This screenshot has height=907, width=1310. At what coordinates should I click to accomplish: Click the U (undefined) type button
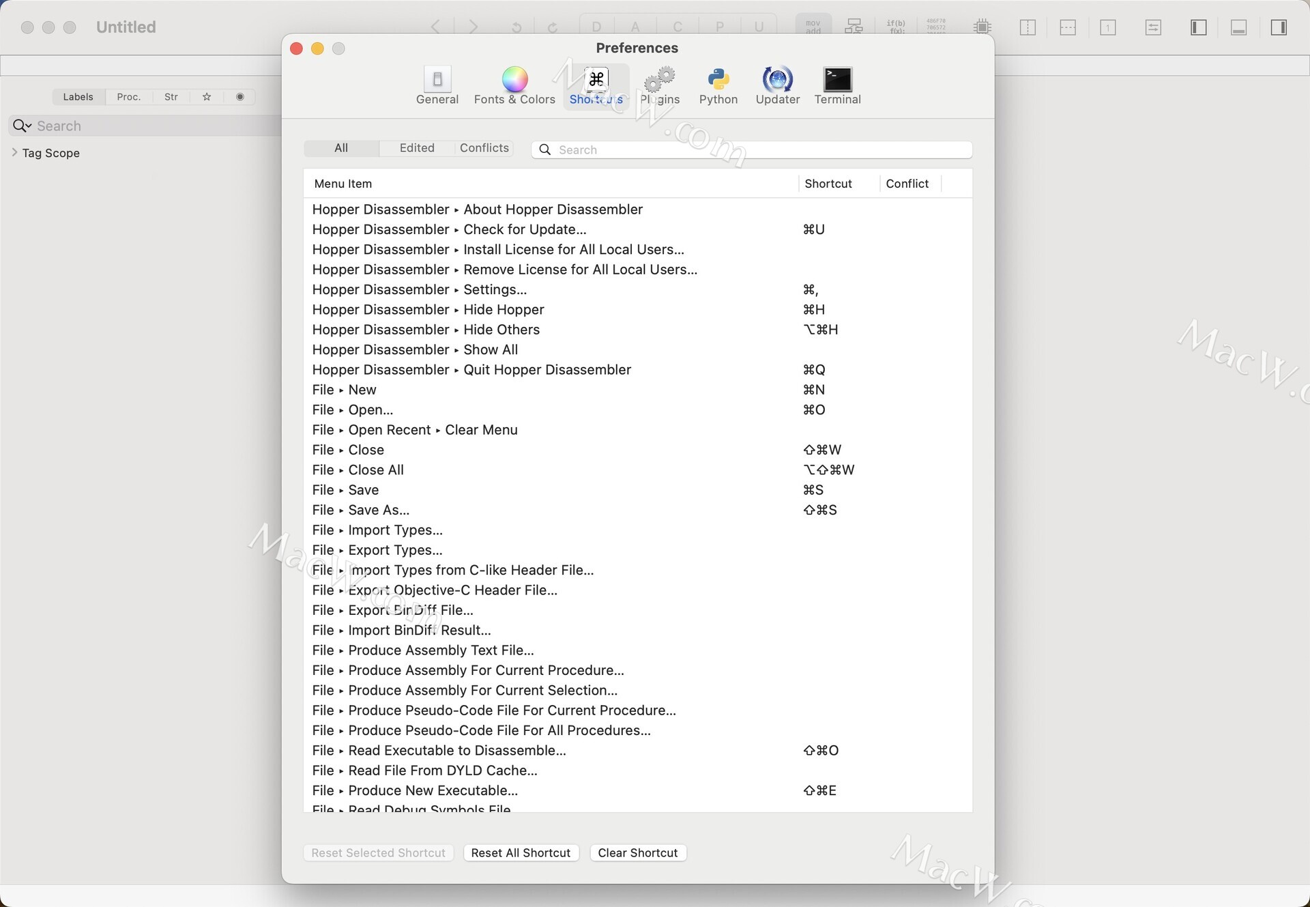759,27
